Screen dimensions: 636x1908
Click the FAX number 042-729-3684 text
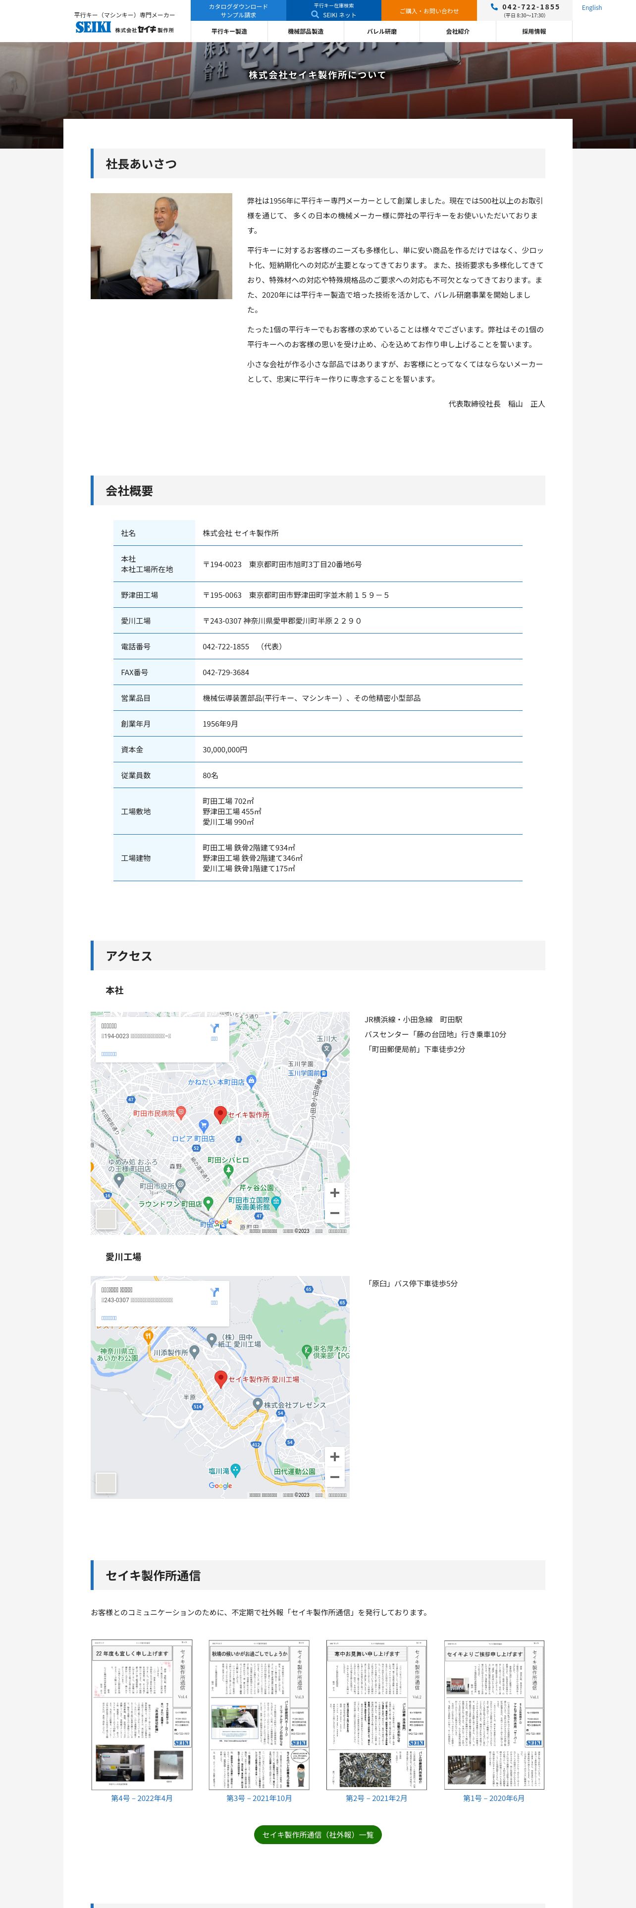pyautogui.click(x=226, y=673)
